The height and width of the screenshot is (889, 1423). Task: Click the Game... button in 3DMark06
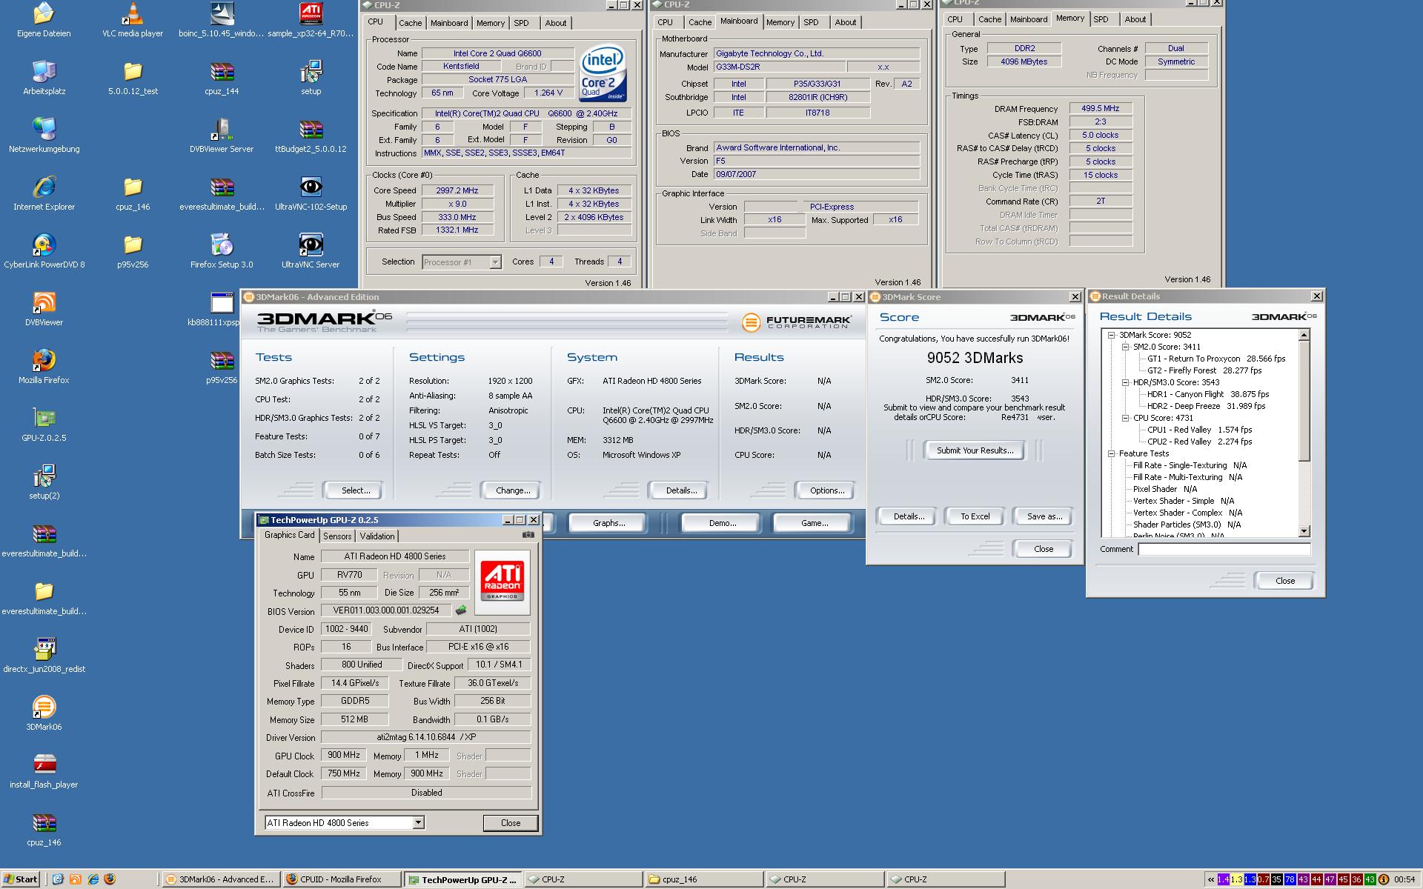815,523
